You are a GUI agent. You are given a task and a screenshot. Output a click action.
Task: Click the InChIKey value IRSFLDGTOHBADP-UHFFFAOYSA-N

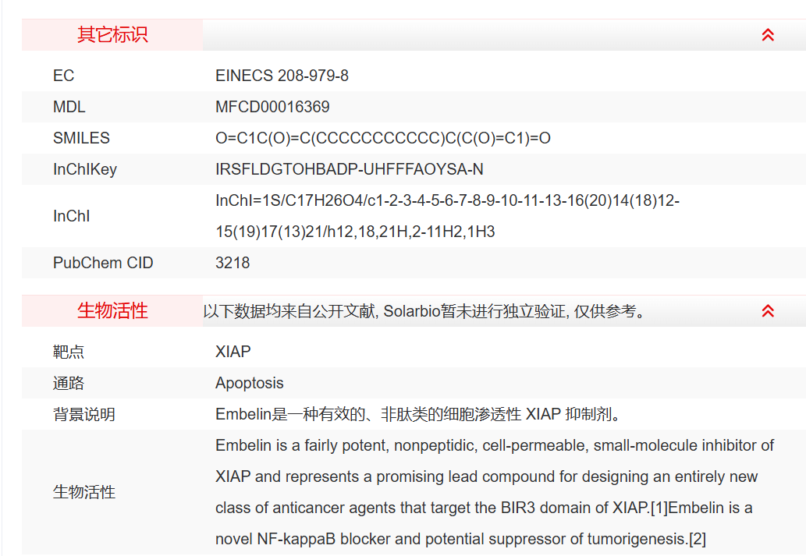[x=349, y=169]
